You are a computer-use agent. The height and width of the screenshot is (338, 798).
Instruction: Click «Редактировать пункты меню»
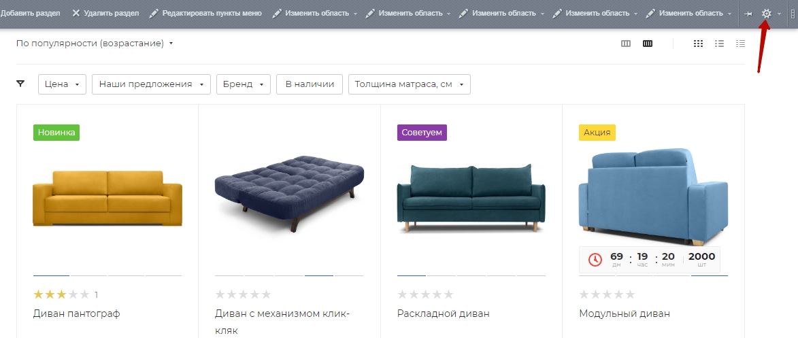(205, 13)
